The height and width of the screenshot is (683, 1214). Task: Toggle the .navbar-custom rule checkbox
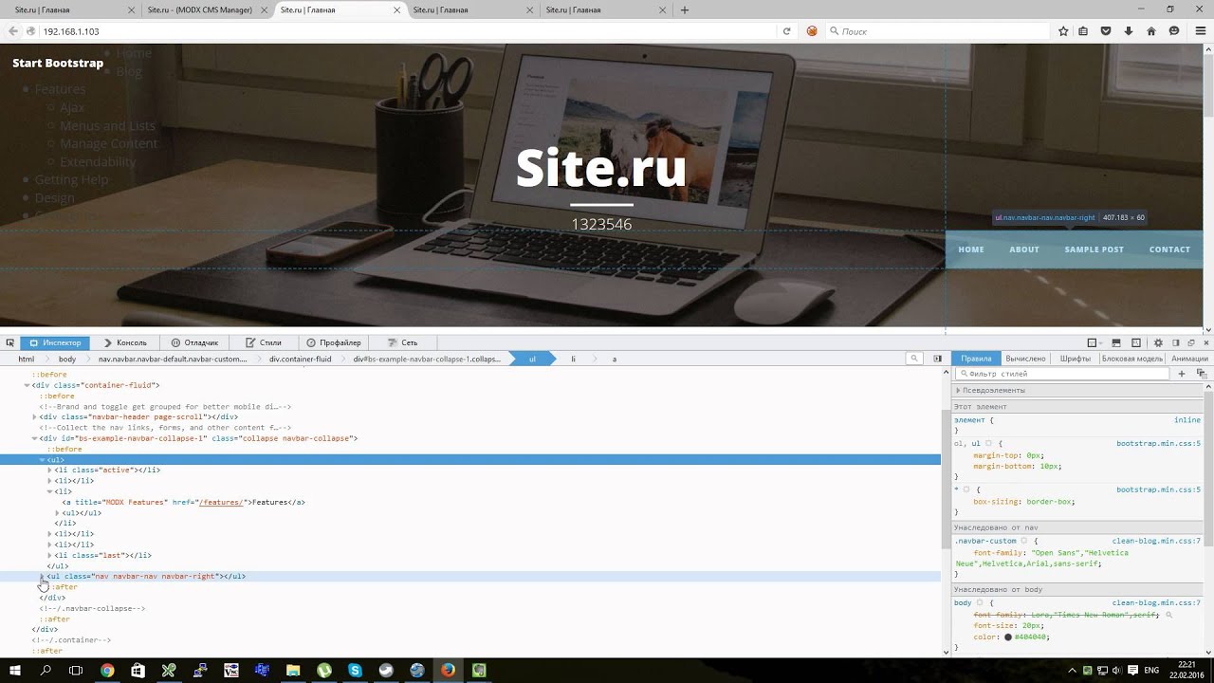point(1023,541)
